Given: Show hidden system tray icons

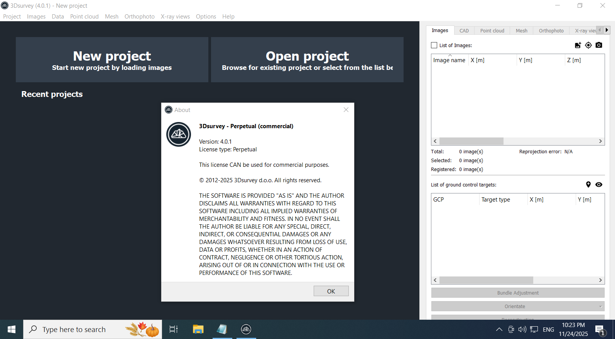Looking at the screenshot, I should 499,329.
